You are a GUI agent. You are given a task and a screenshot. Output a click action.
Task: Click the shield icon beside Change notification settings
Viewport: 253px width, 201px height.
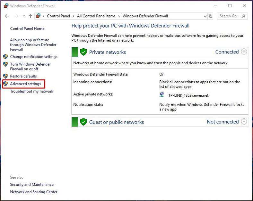click(x=5, y=57)
